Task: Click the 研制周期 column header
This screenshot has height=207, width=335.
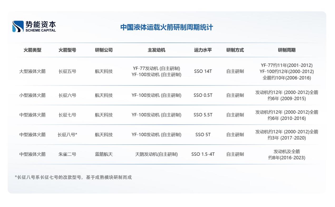Action: (x=287, y=50)
